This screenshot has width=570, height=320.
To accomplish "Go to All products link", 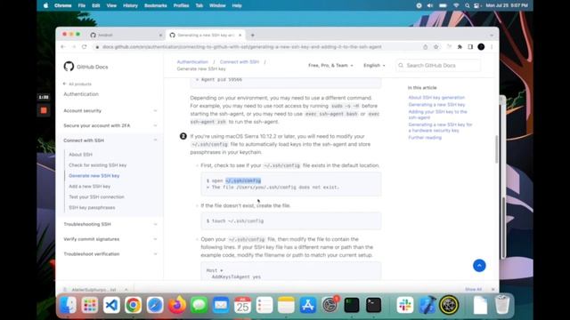I will click(77, 84).
